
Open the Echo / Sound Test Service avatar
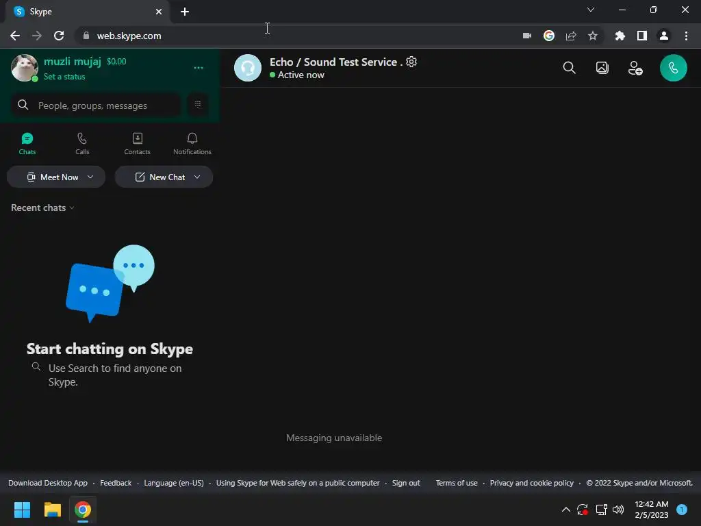(248, 68)
